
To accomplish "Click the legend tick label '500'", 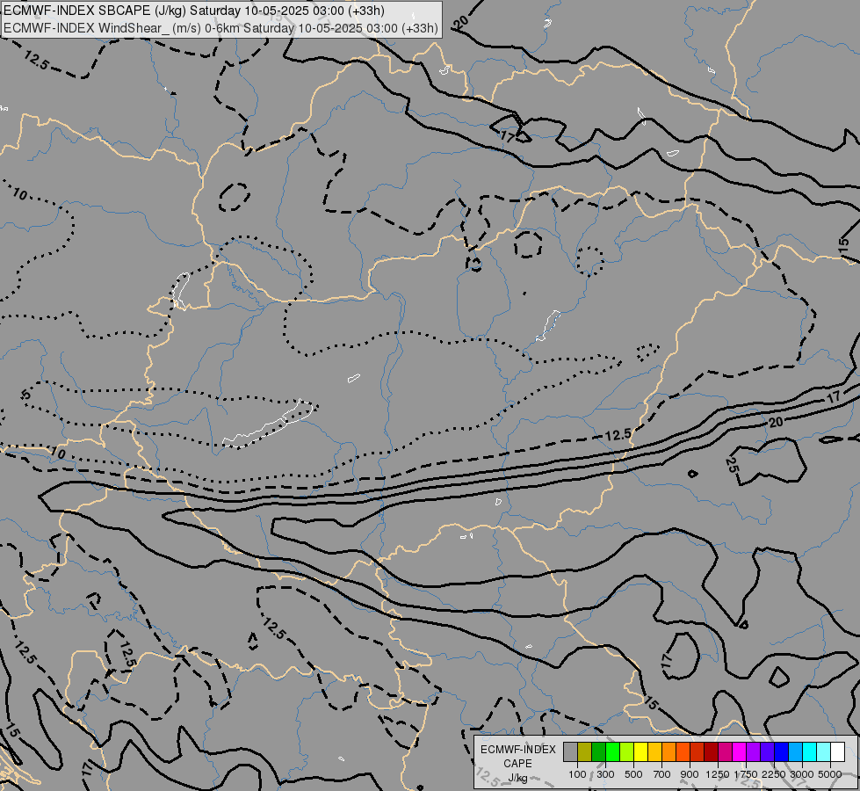I will click(x=633, y=774).
